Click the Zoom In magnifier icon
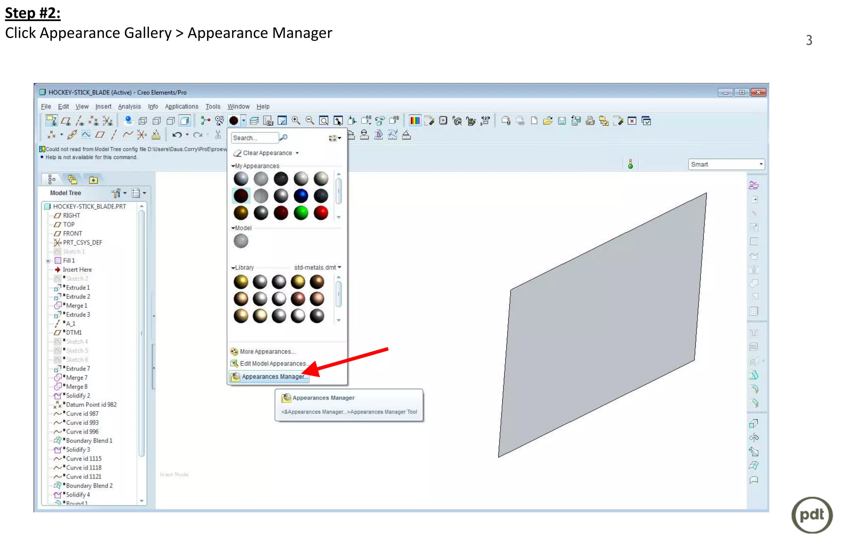Screen dimensions: 847x548 296,120
